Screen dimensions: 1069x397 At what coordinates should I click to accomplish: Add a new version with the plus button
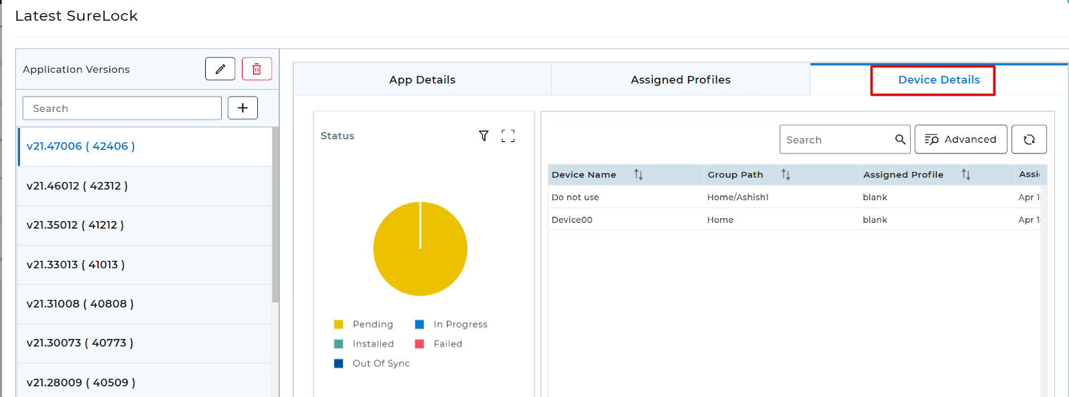click(x=243, y=108)
